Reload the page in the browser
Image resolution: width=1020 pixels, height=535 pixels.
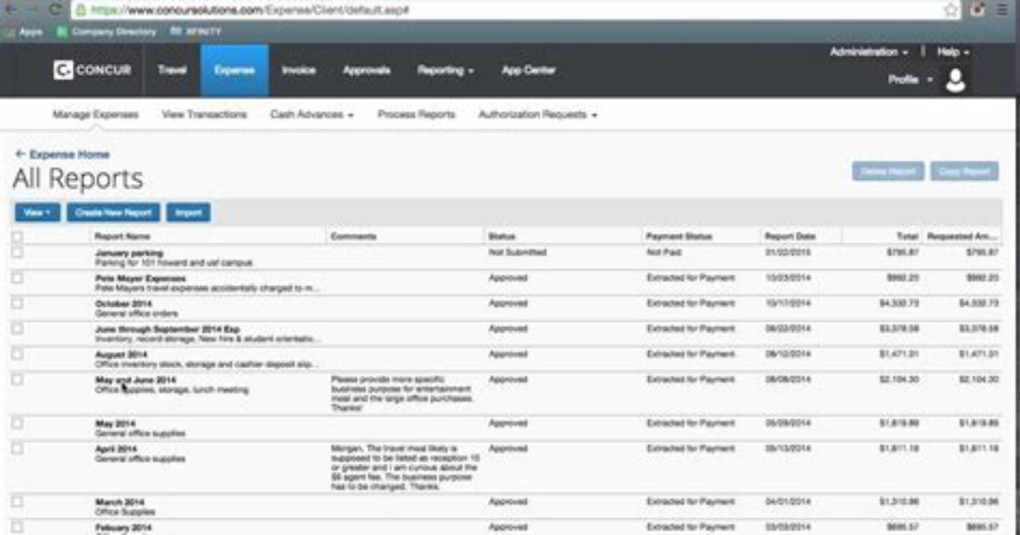click(55, 9)
